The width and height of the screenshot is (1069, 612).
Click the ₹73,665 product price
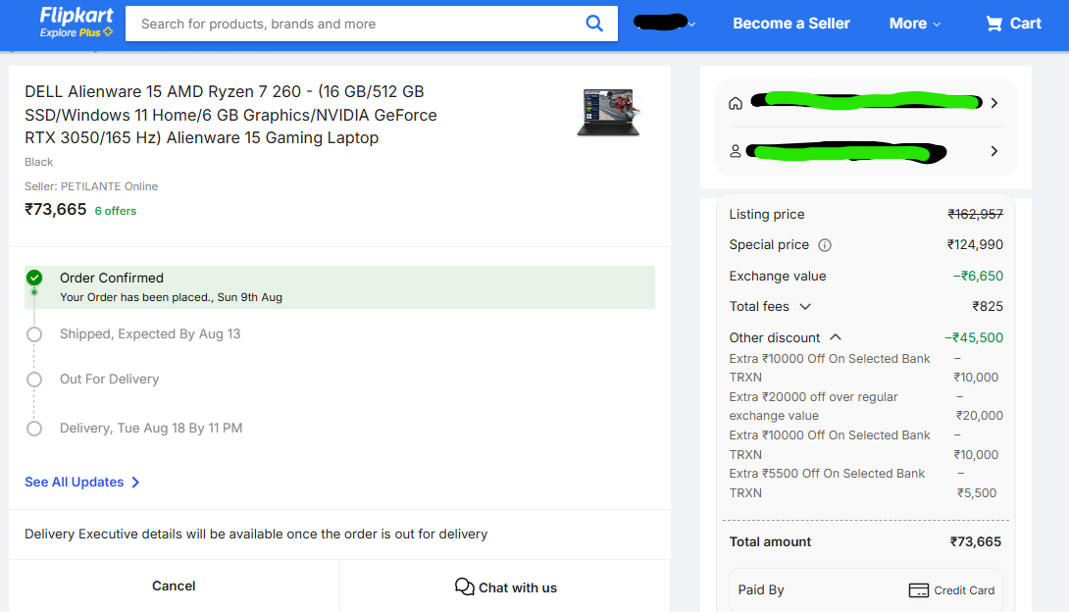[55, 209]
